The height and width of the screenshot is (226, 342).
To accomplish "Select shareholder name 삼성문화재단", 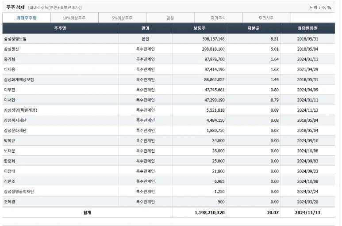I will click(15, 131).
